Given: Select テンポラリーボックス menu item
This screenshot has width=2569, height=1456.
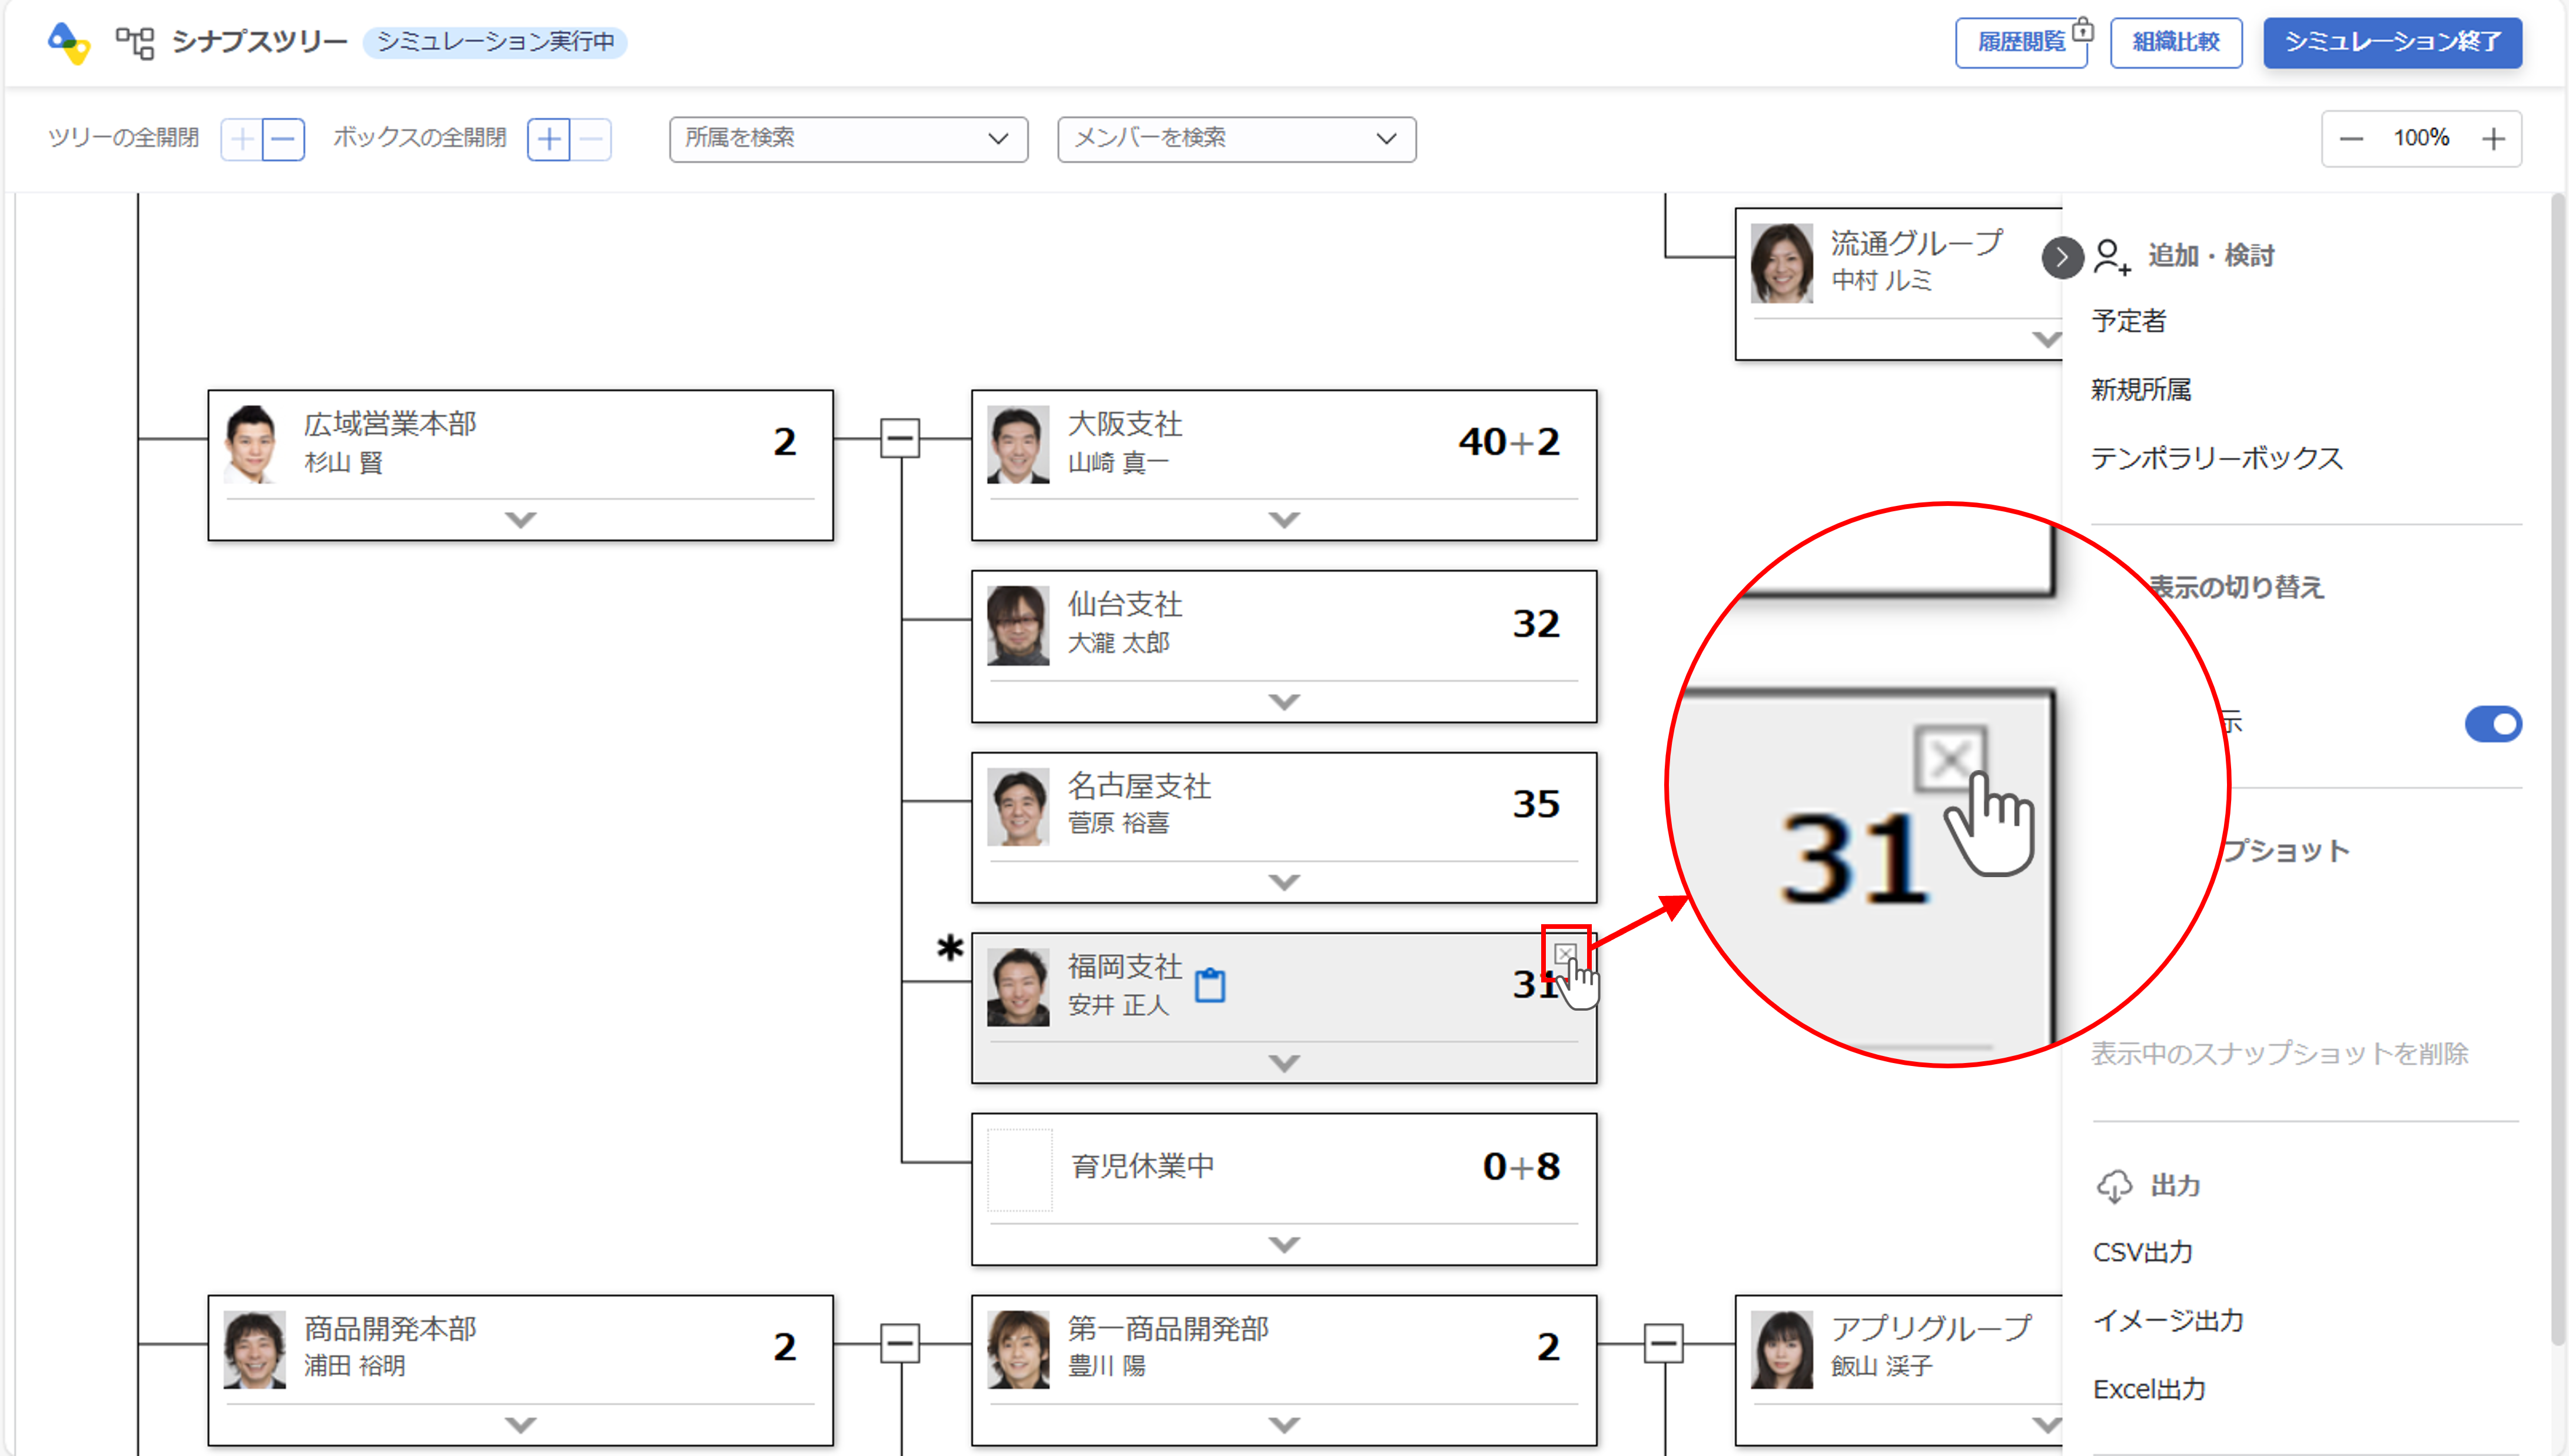Looking at the screenshot, I should tap(2216, 458).
